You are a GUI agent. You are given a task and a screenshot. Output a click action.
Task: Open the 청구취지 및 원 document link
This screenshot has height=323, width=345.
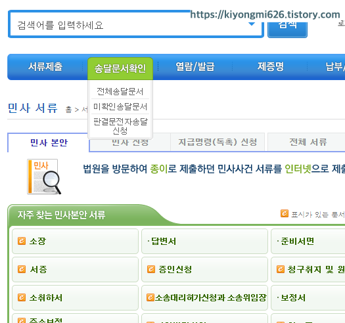316,269
